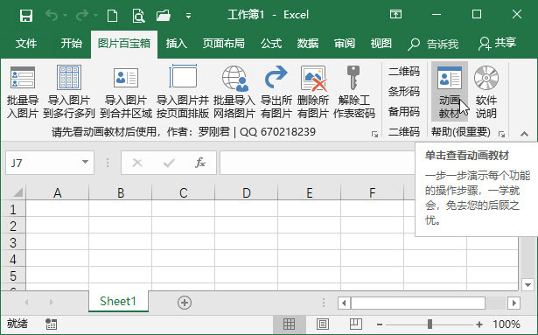Click the vertical scrollbar down arrow
538x335 pixels.
(x=528, y=284)
